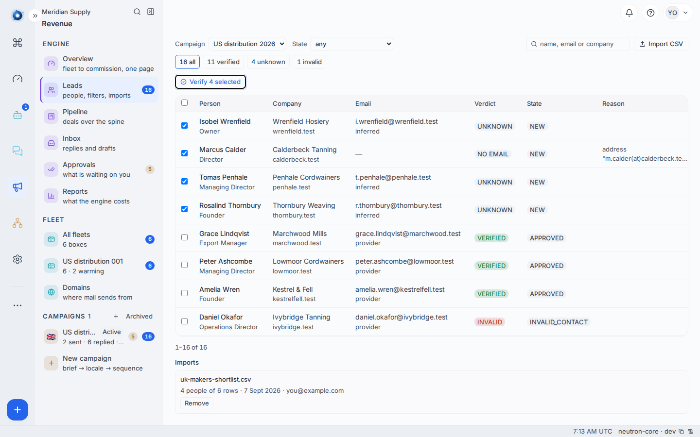700x437 pixels.
Task: Uncheck Isobel Wrenfield's row checkbox
Action: pos(184,125)
